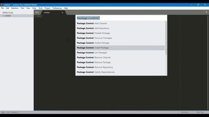Open the tab list dropdown arrow

point(206,12)
